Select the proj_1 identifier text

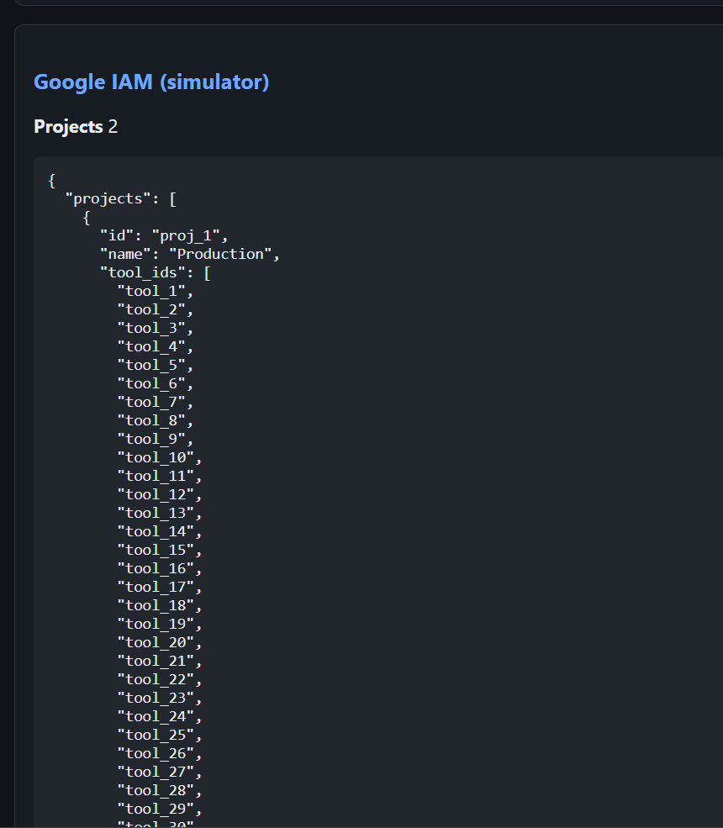click(x=191, y=235)
